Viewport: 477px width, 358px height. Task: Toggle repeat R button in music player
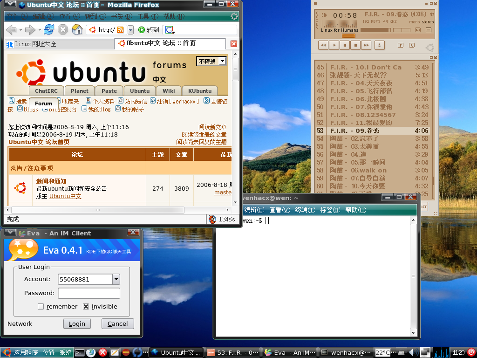pos(412,45)
